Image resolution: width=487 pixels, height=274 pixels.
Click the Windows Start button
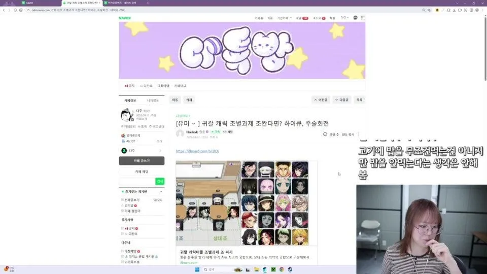coord(197,269)
